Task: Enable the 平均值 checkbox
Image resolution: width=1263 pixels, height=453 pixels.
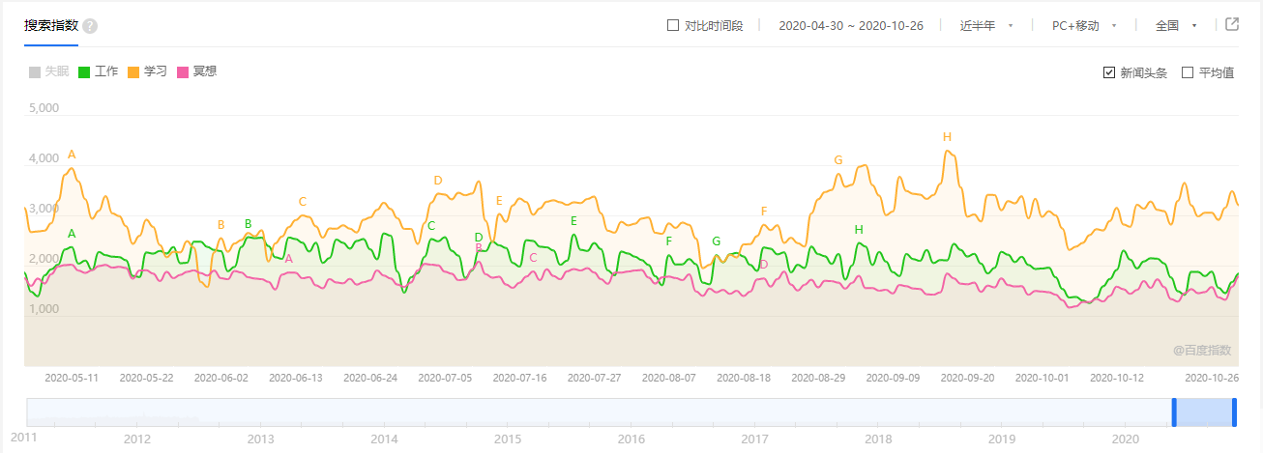Action: pyautogui.click(x=1188, y=72)
